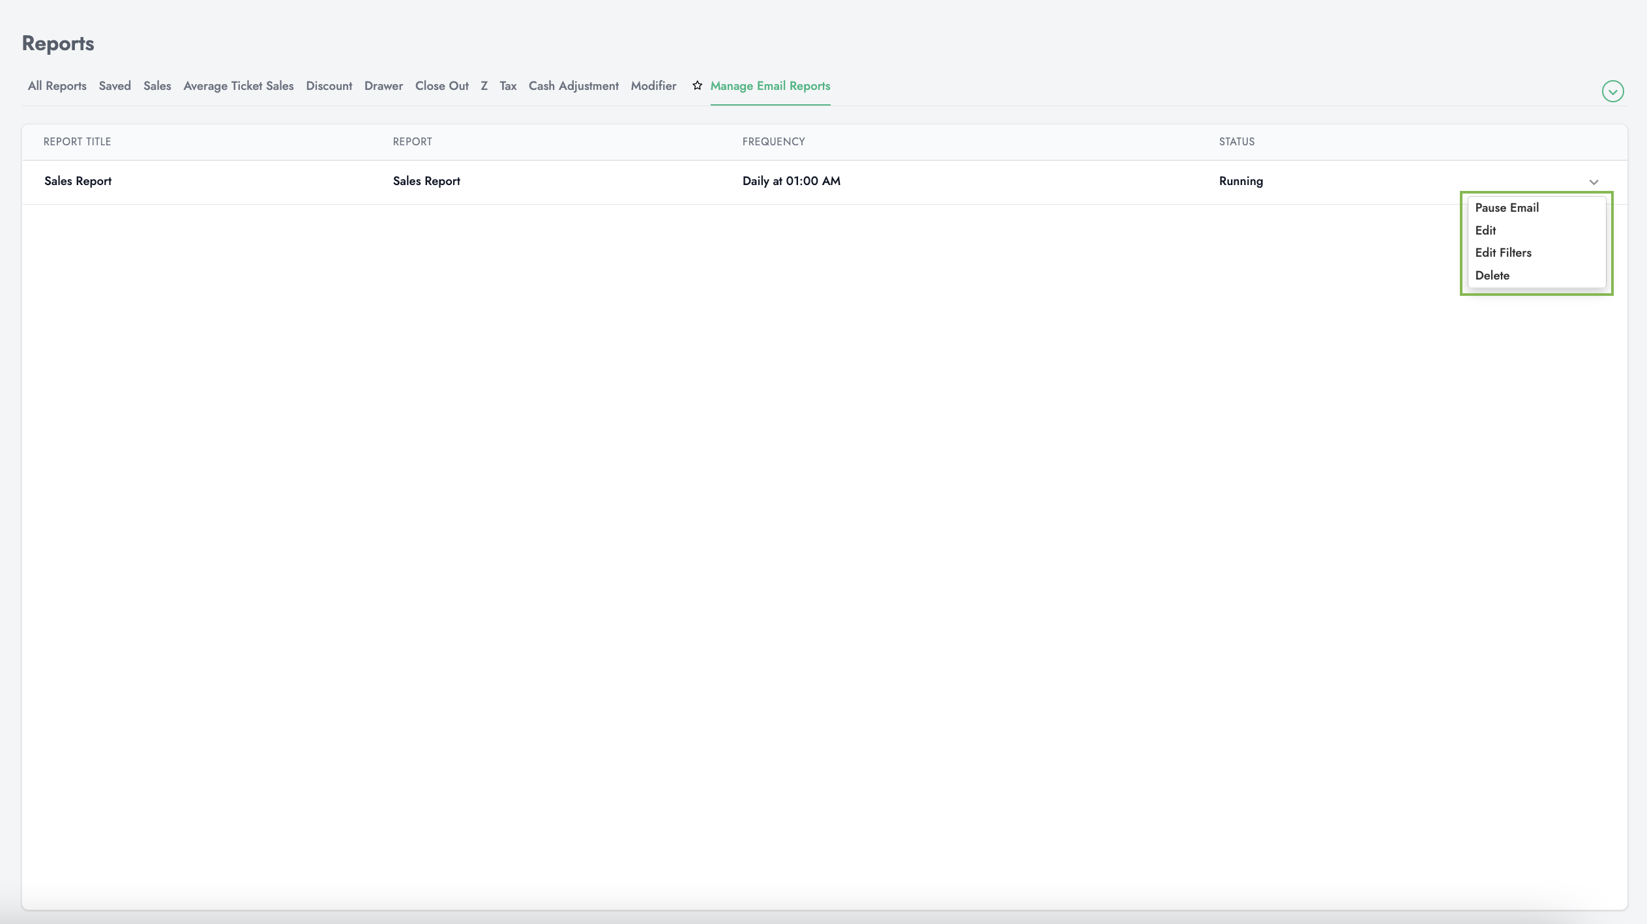This screenshot has width=1647, height=924.
Task: Select the Z reports tab
Action: (x=484, y=85)
